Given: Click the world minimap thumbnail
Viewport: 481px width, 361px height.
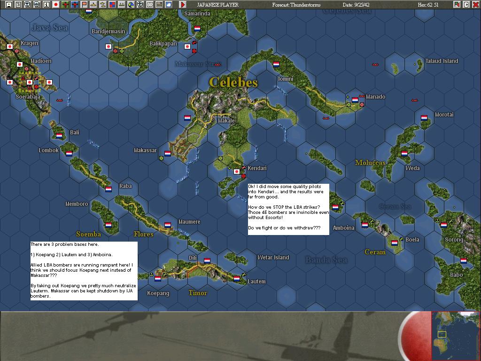Looking at the screenshot, I should coord(455,336).
